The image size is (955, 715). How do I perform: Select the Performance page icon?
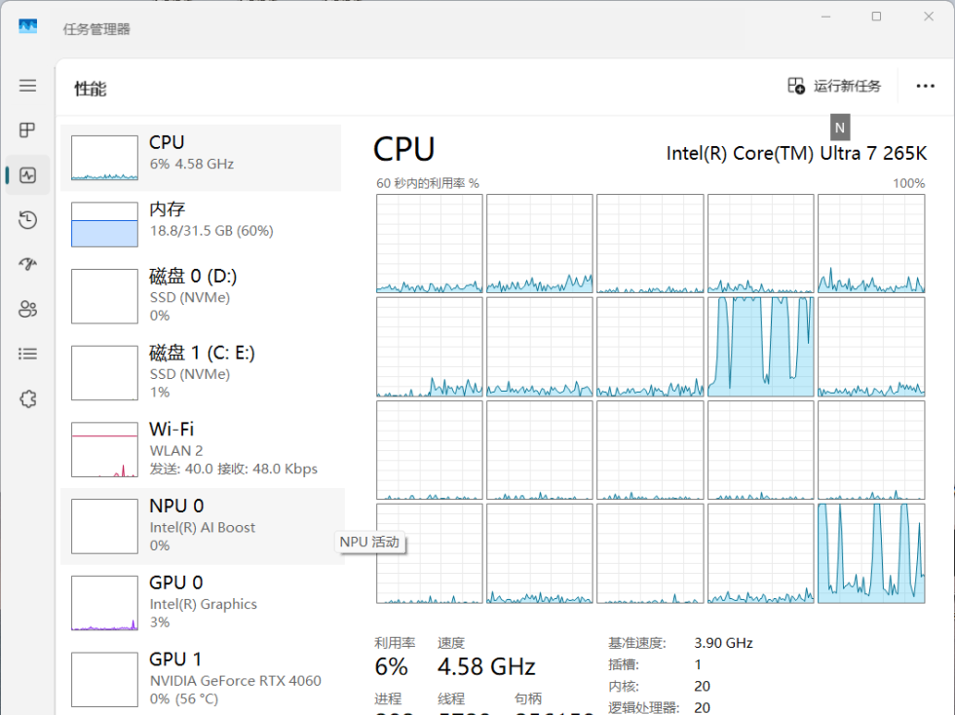click(x=27, y=175)
